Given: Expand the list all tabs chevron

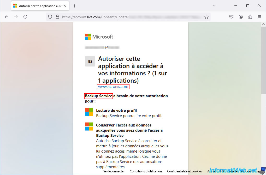Looking at the screenshot, I should click(x=214, y=6).
